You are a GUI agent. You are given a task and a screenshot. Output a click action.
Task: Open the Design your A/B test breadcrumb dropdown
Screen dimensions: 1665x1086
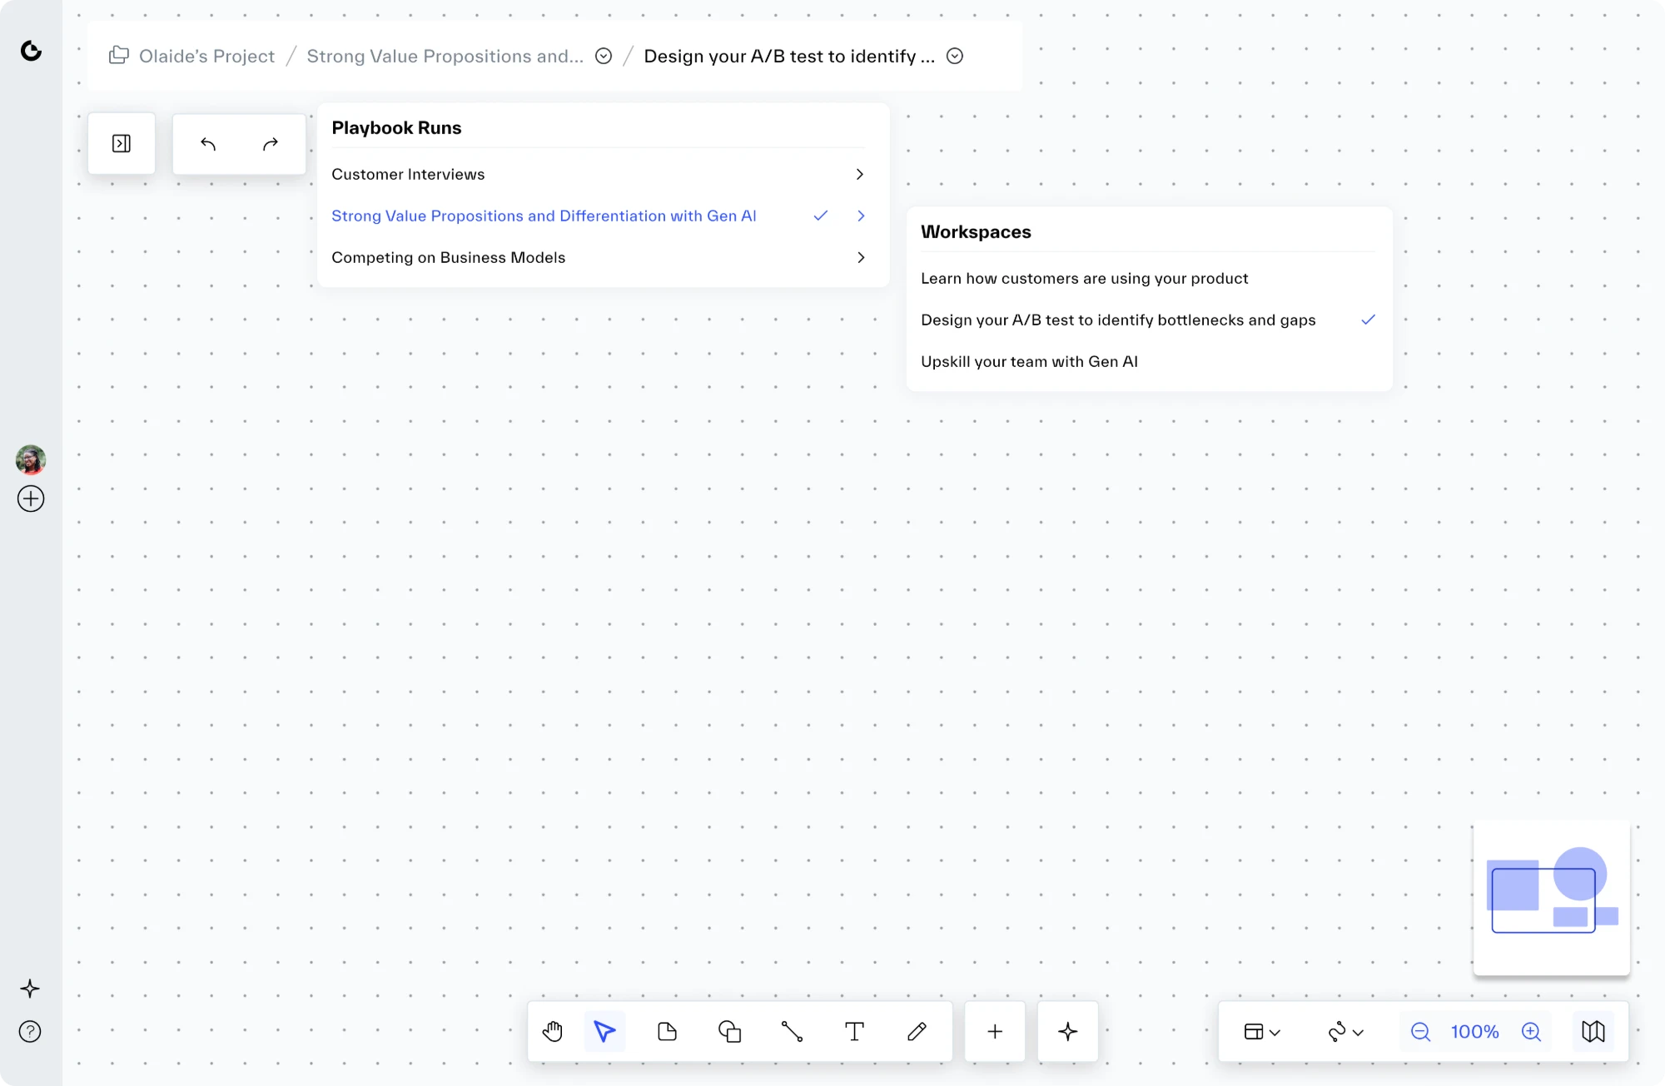point(955,56)
